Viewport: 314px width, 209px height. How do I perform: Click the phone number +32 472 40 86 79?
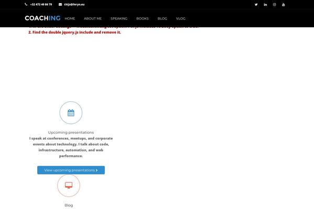41,4
